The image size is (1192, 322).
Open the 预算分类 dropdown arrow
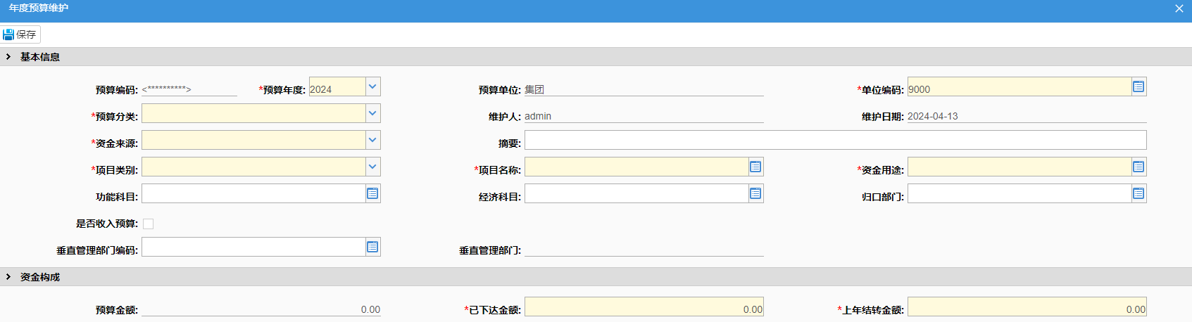(373, 113)
